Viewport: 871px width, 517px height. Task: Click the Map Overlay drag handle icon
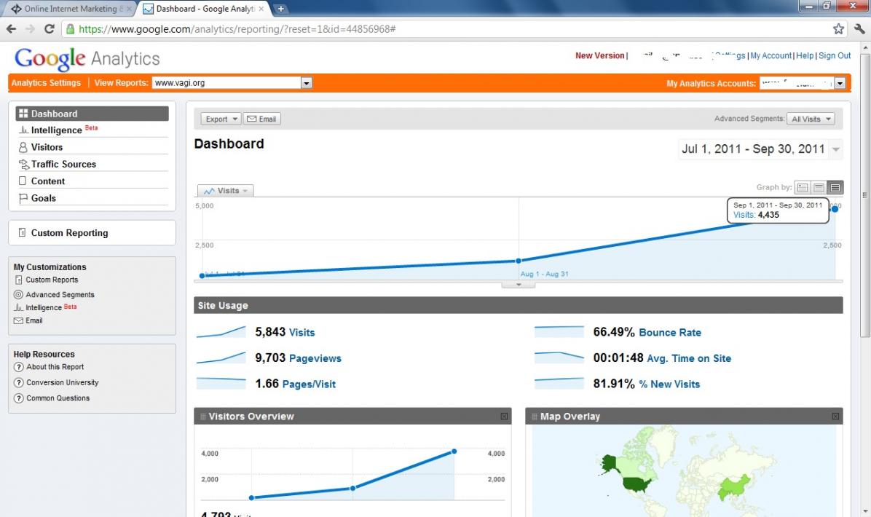click(535, 417)
